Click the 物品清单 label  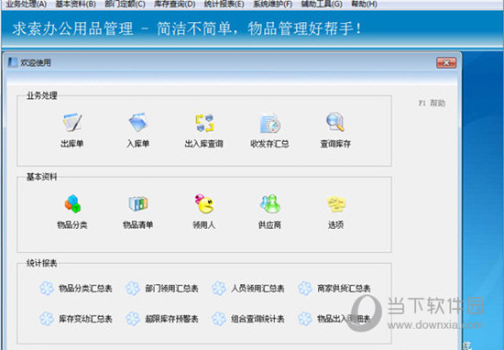point(137,224)
